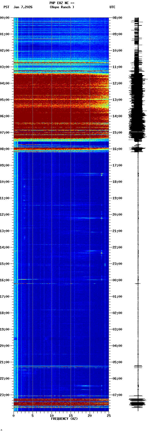Click the 0 frequency tick label
The width and height of the screenshot is (150, 433).
pyautogui.click(x=14, y=416)
